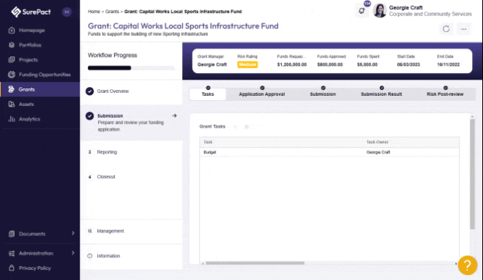Click Homepage in the sidebar menu

[x=31, y=30]
